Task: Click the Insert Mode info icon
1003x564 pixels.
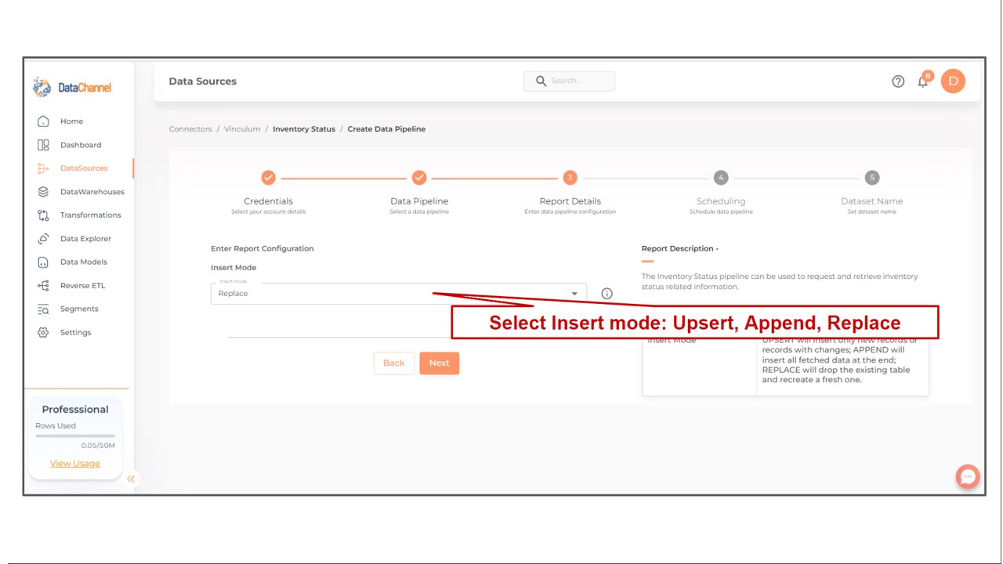Action: pos(607,294)
